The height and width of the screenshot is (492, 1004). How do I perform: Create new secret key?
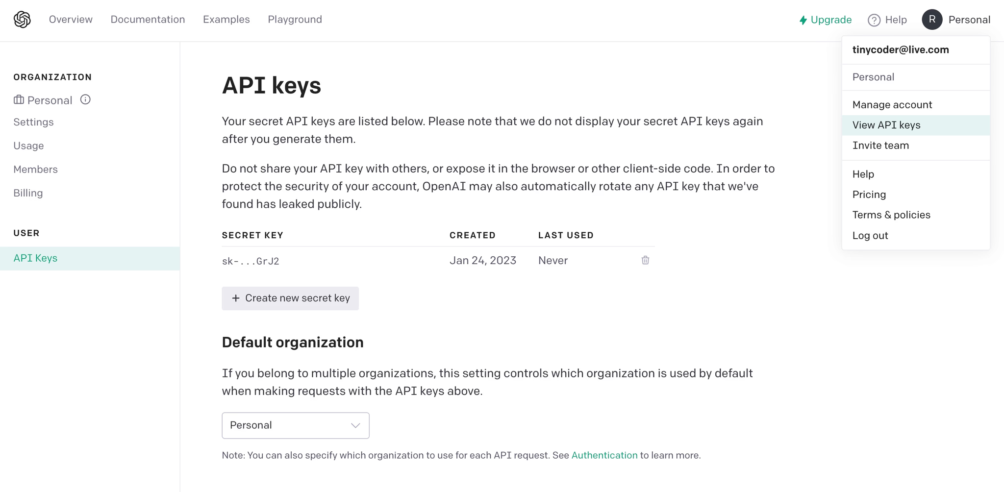pos(290,298)
